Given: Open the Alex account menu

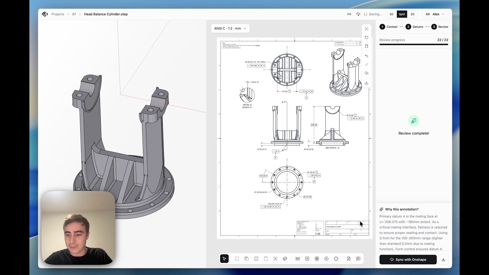Looking at the screenshot, I should pos(435,14).
